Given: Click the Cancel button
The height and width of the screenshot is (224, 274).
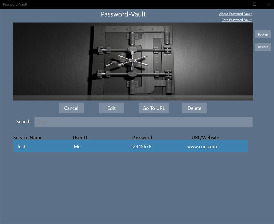Looking at the screenshot, I should pyautogui.click(x=71, y=108).
